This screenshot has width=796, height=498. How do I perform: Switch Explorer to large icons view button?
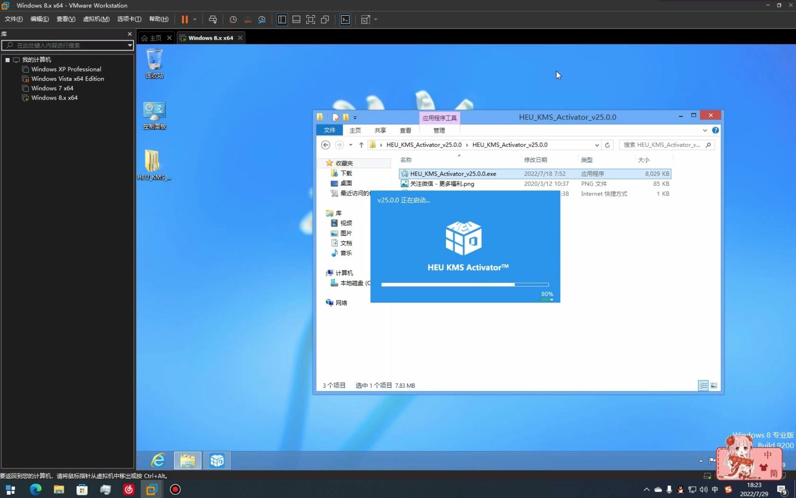pyautogui.click(x=714, y=385)
